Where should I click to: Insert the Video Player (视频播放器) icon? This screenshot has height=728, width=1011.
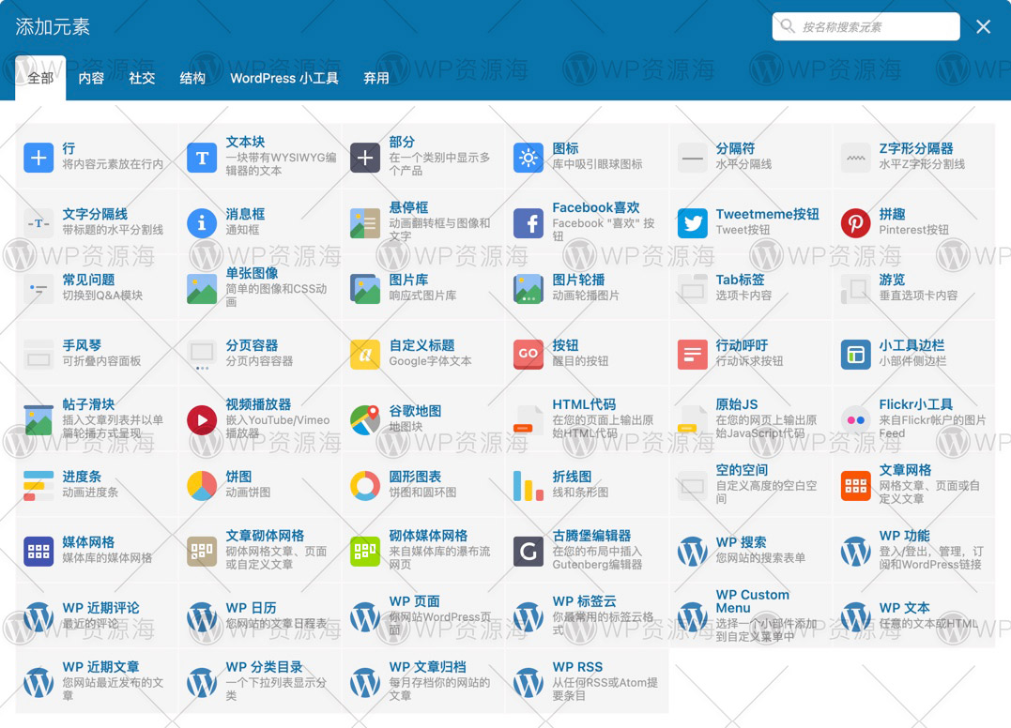coord(202,419)
